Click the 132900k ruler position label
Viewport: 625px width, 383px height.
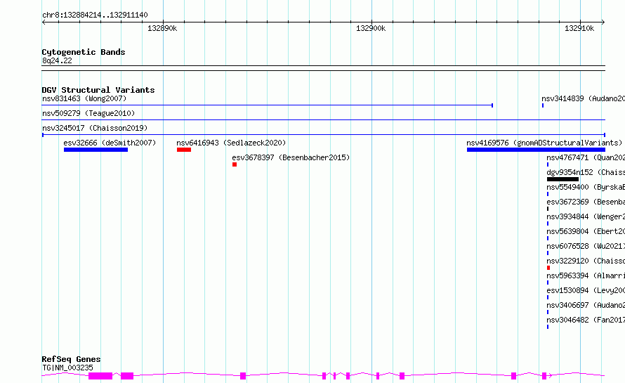[x=371, y=28]
